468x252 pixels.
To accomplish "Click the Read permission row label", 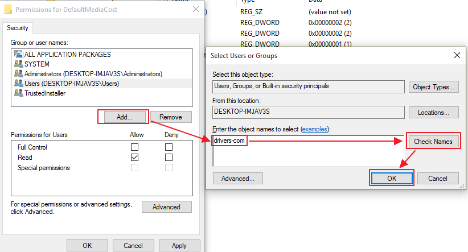I will pos(25,157).
